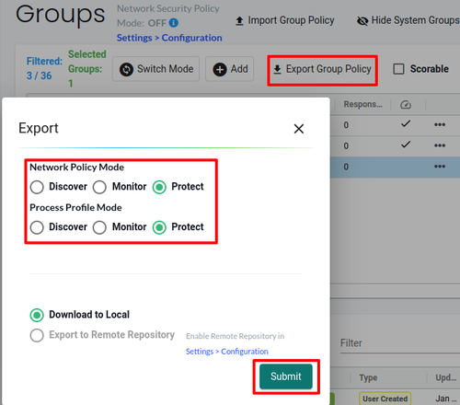Click Export Group Policy button
The width and height of the screenshot is (460, 405).
point(322,69)
